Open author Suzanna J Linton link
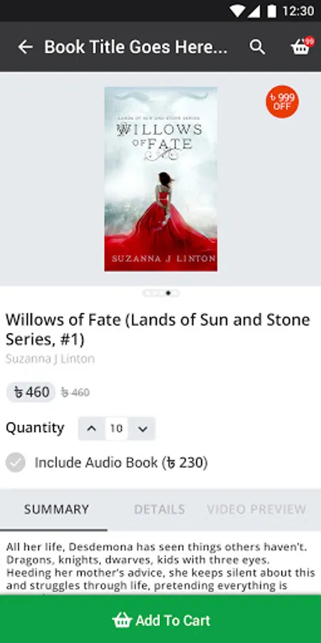Image resolution: width=321 pixels, height=643 pixels. [x=50, y=359]
